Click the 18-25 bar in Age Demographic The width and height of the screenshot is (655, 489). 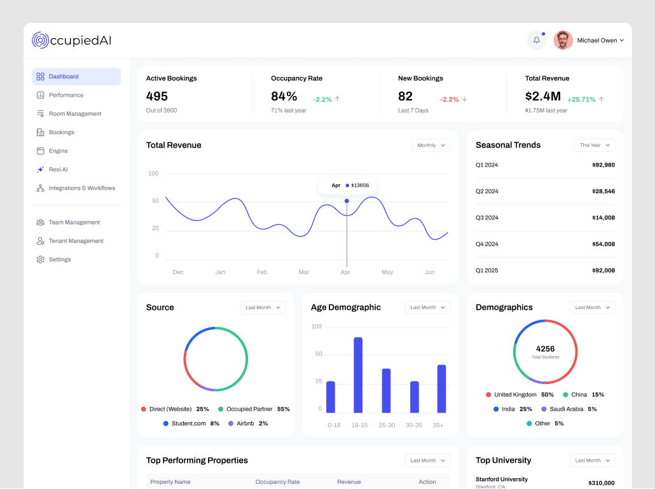(358, 375)
